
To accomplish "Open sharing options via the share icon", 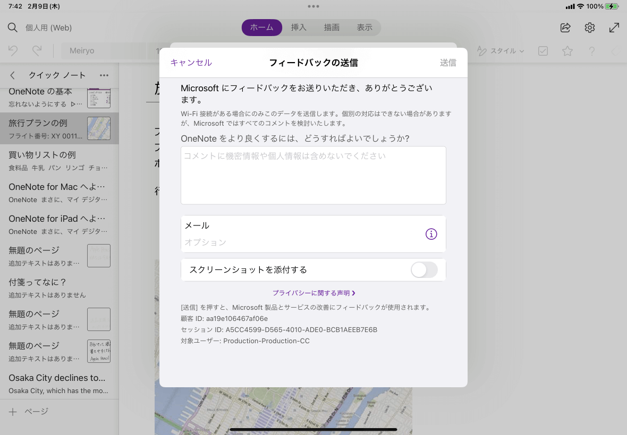I will pyautogui.click(x=565, y=27).
